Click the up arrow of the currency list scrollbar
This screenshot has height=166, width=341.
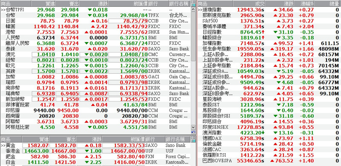(x=193, y=9)
